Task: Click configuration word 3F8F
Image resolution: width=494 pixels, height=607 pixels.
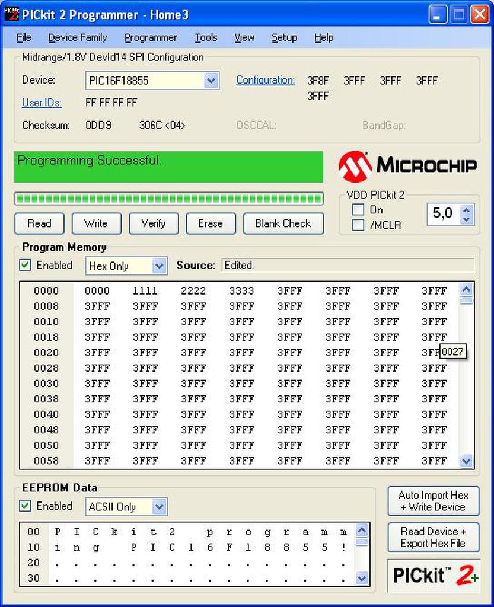Action: (x=318, y=81)
